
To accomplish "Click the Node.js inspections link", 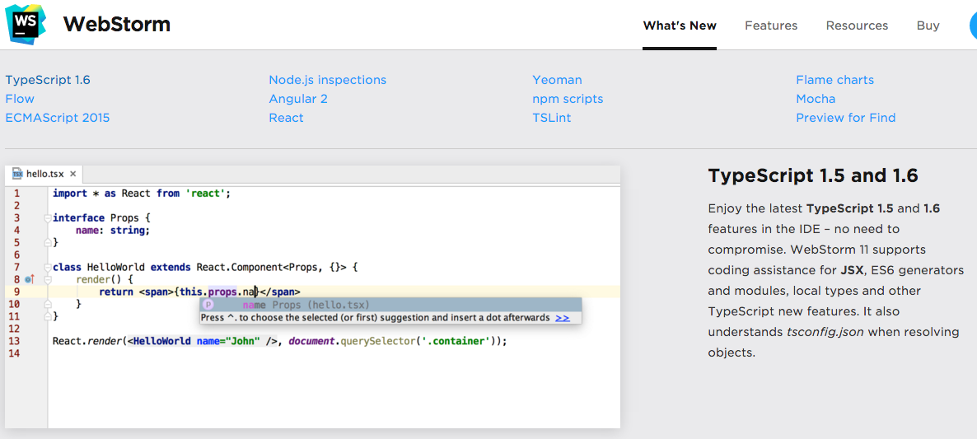I will point(327,80).
